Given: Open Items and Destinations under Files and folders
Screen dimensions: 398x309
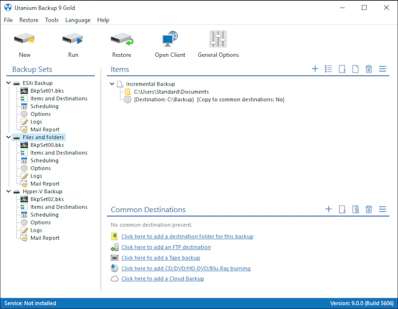Looking at the screenshot, I should (x=58, y=153).
